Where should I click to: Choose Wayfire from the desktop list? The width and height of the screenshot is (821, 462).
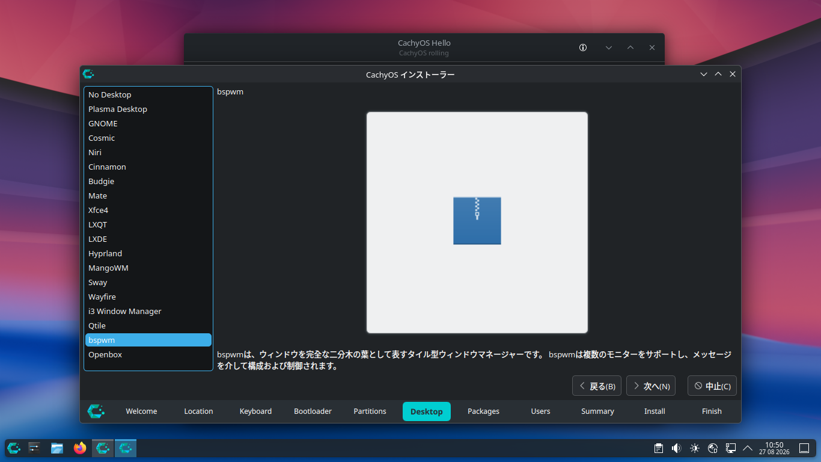click(x=148, y=297)
